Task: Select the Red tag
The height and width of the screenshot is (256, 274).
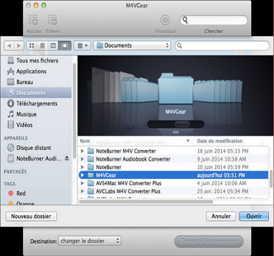Action: click(36, 193)
